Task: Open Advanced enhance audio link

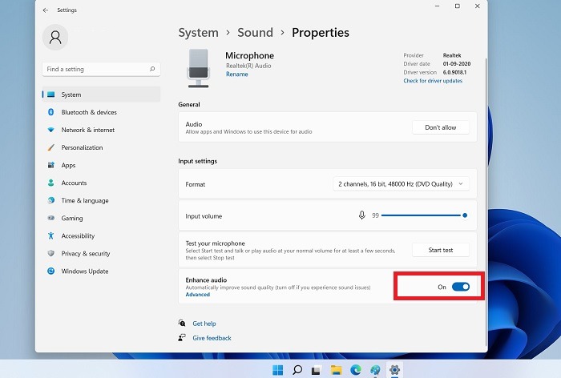Action: pyautogui.click(x=197, y=295)
